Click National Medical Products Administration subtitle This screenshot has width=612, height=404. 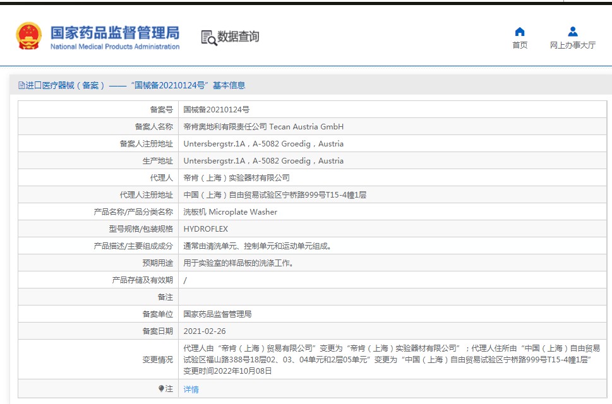tap(115, 47)
